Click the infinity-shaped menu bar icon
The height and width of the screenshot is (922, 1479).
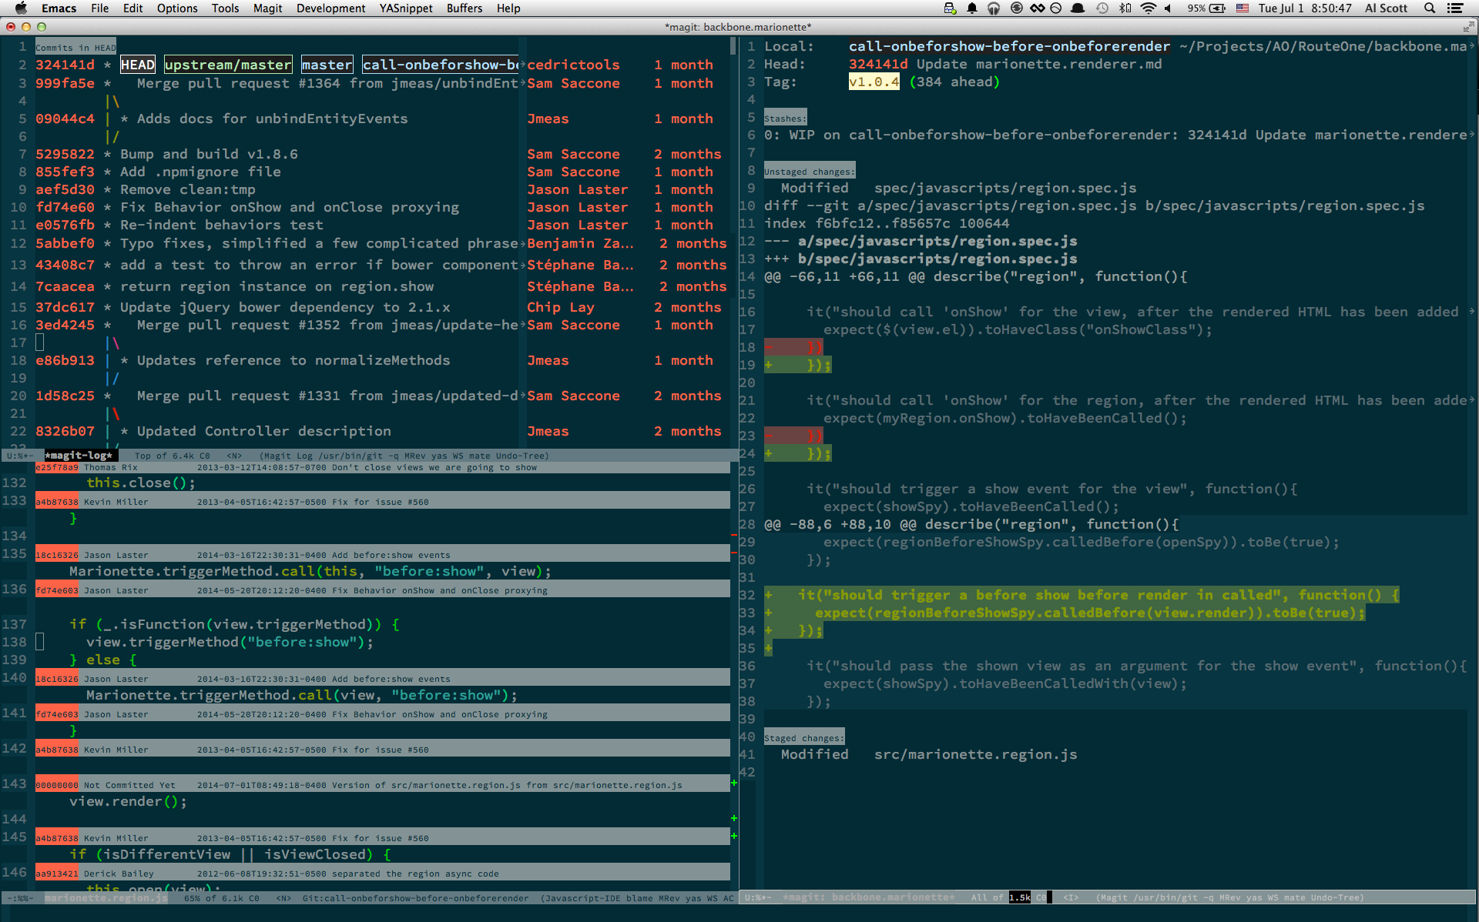(x=1038, y=8)
